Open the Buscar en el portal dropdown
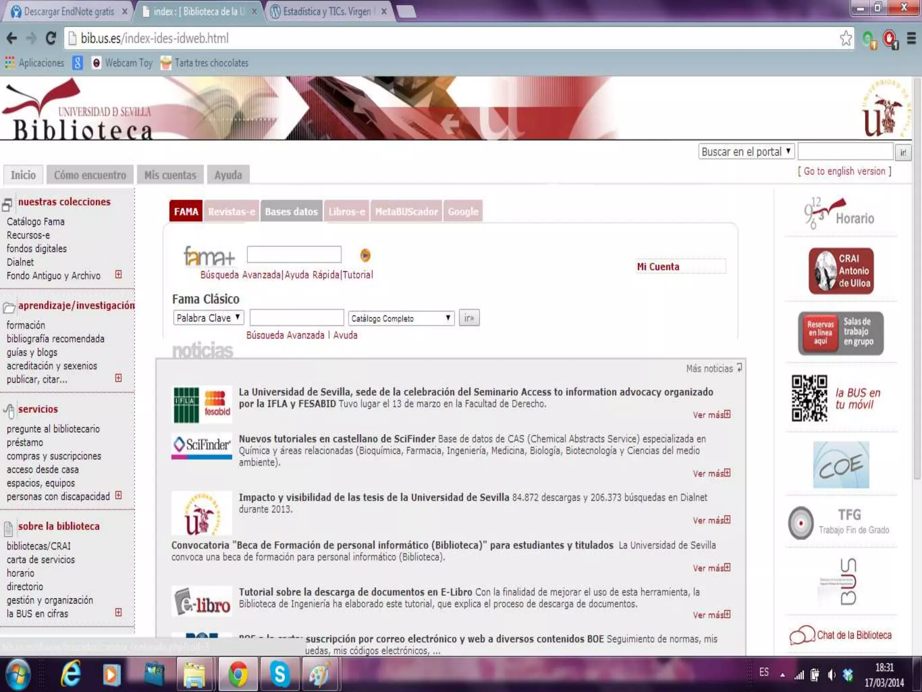 [746, 151]
